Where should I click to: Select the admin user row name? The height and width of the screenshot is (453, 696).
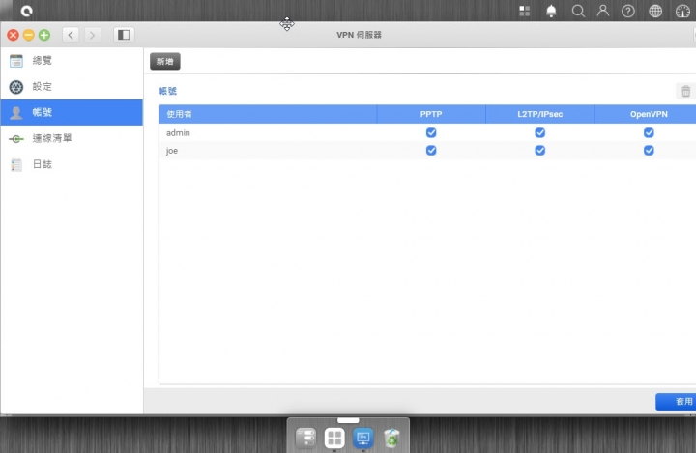[178, 132]
